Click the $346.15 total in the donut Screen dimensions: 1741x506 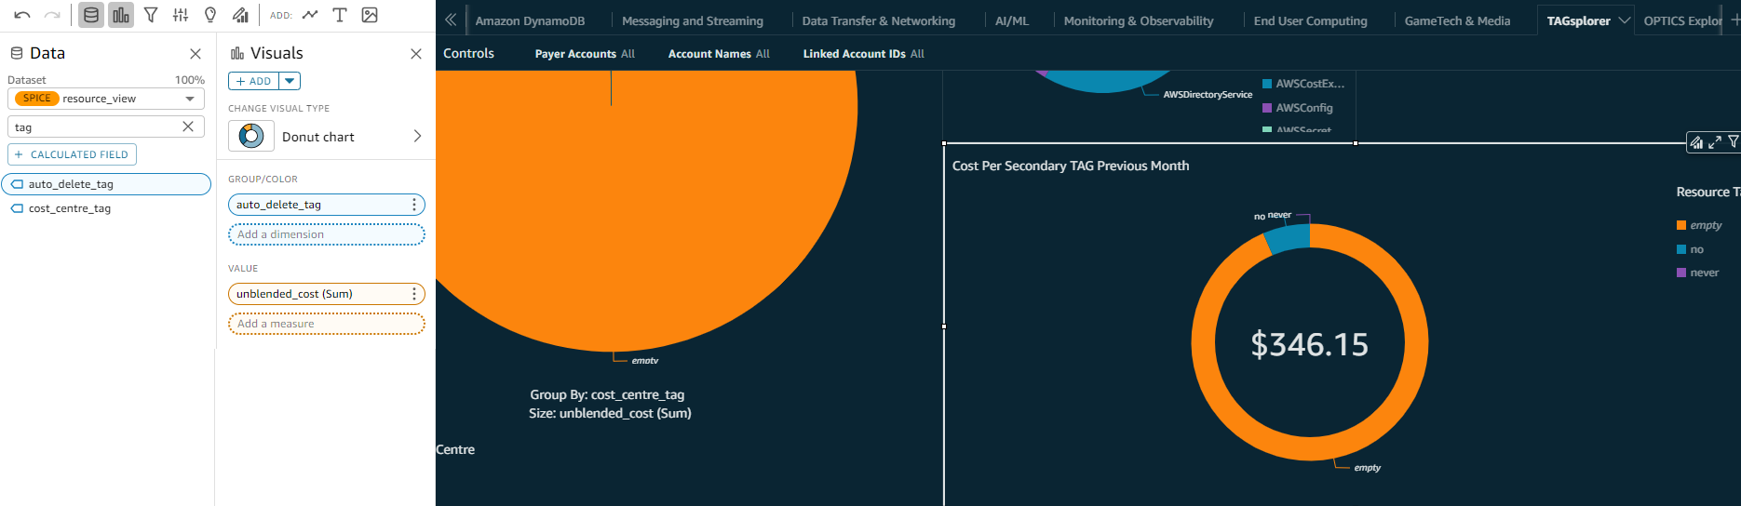[x=1309, y=344]
